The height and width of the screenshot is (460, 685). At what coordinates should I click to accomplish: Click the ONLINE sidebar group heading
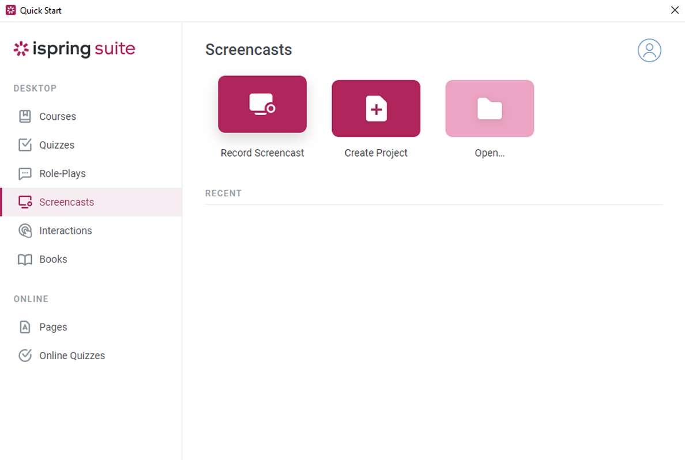[x=31, y=299]
